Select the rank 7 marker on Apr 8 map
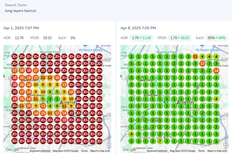 coord(160,141)
